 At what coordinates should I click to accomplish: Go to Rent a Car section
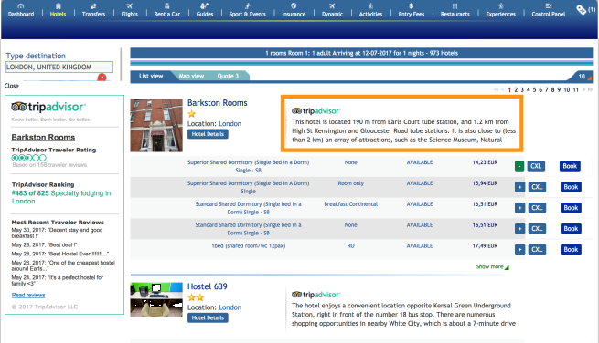click(x=167, y=10)
